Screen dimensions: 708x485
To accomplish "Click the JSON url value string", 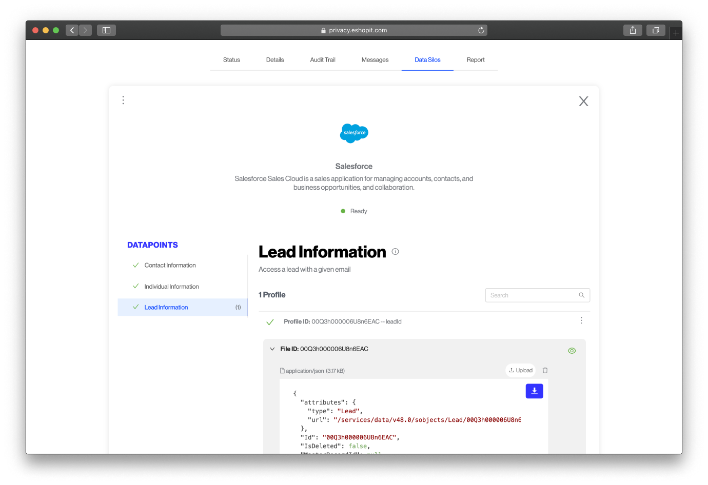I will 427,420.
